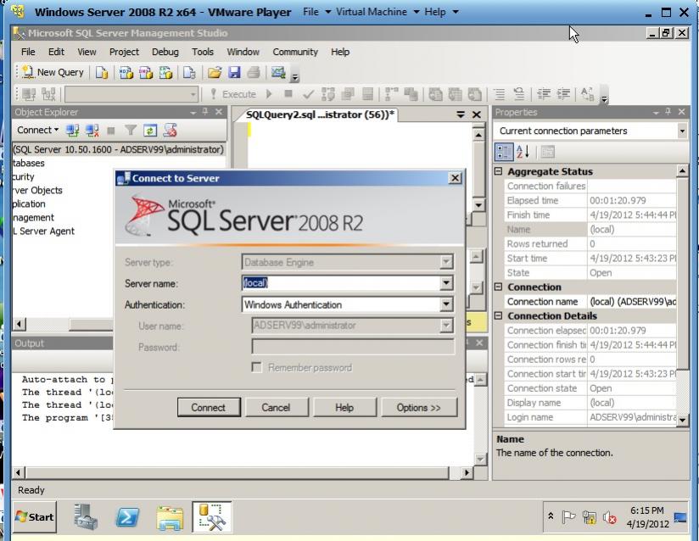Screen dimensions: 699x541
Task: Click Execute in the SQL editor toolbar
Action: pos(232,94)
